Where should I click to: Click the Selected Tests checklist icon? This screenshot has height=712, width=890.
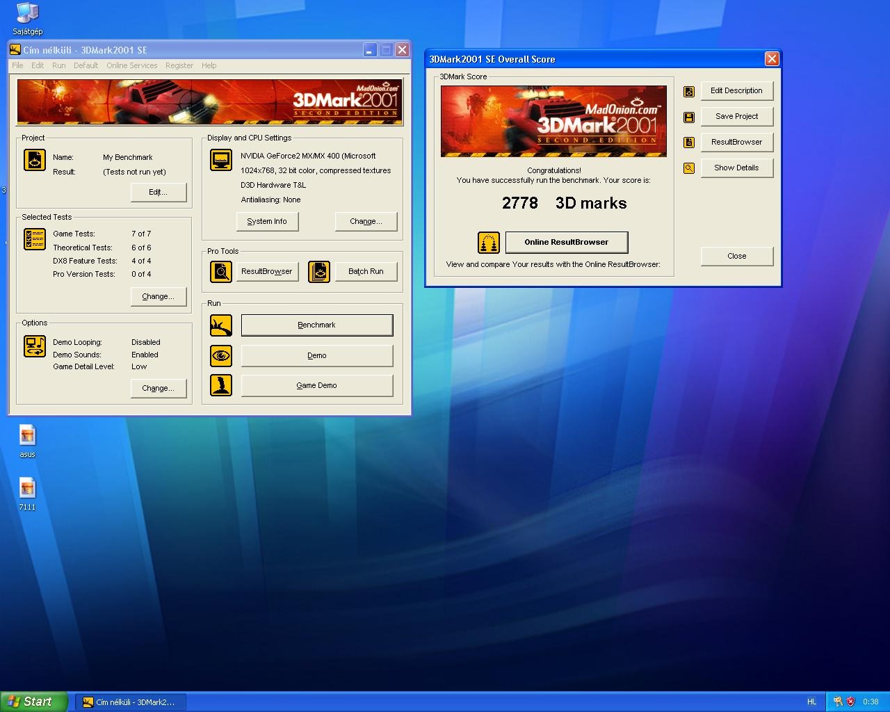35,239
